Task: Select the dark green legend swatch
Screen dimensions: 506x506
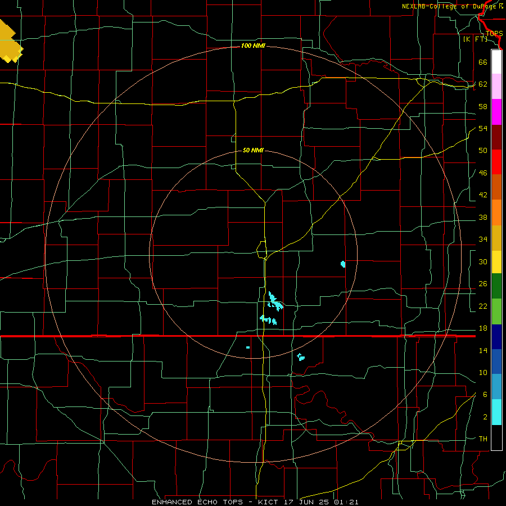Action: pos(496,286)
